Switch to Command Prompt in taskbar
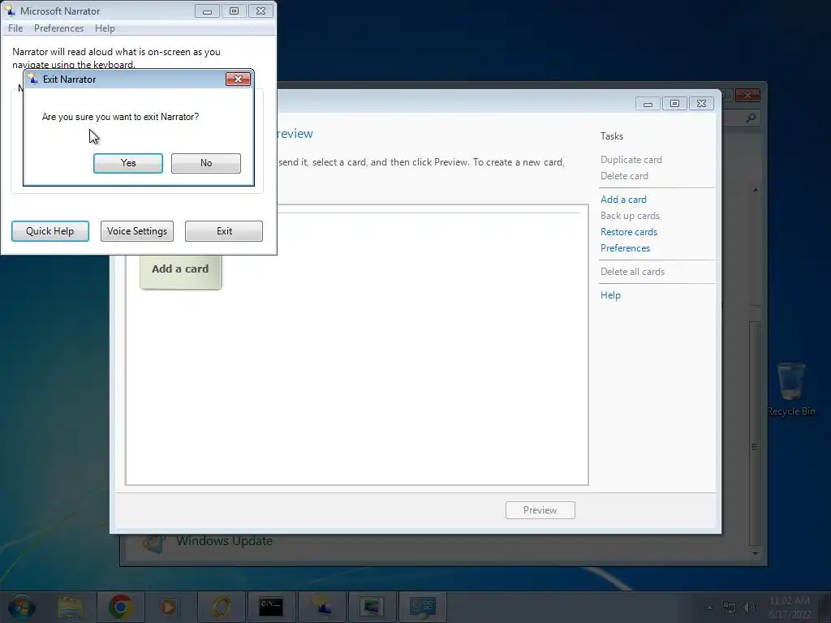831x623 pixels. point(271,607)
